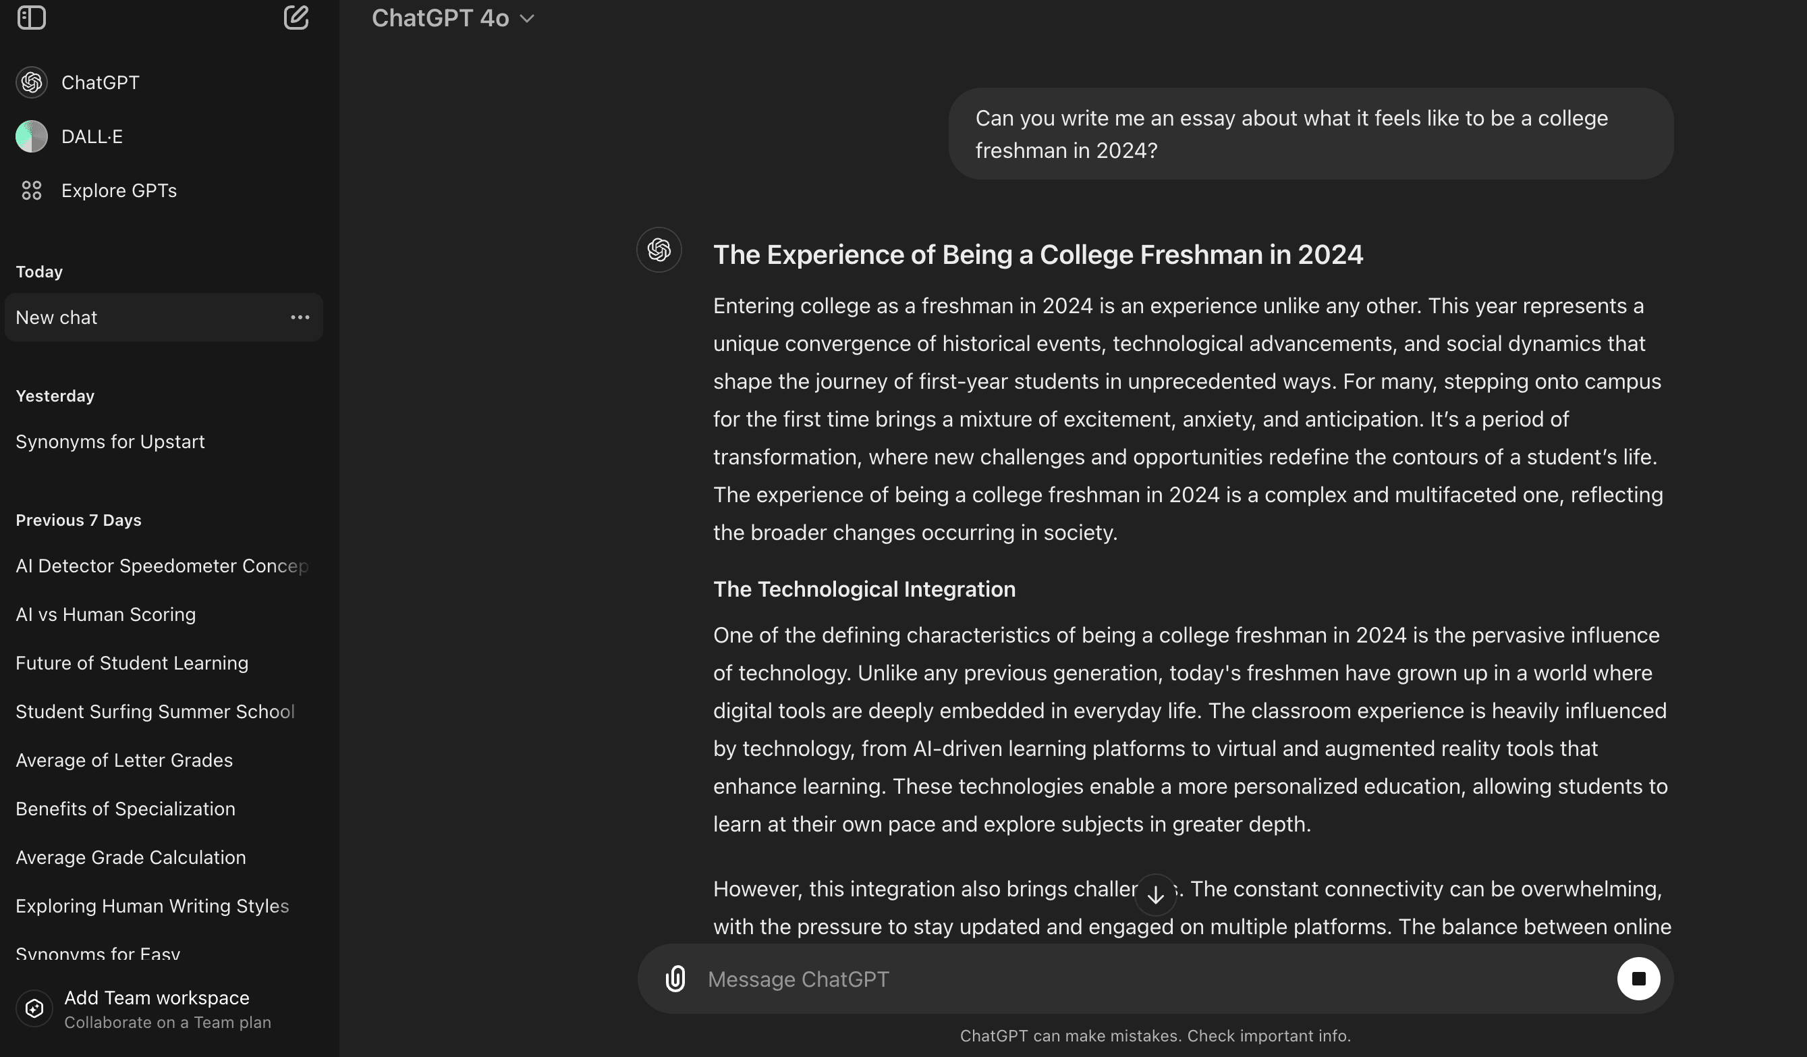This screenshot has width=1807, height=1057.
Task: Click the ChatGPT logo in sidebar
Action: coord(32,82)
